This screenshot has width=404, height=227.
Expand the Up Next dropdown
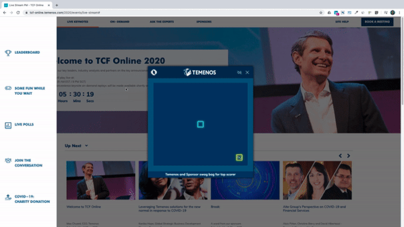tap(86, 146)
